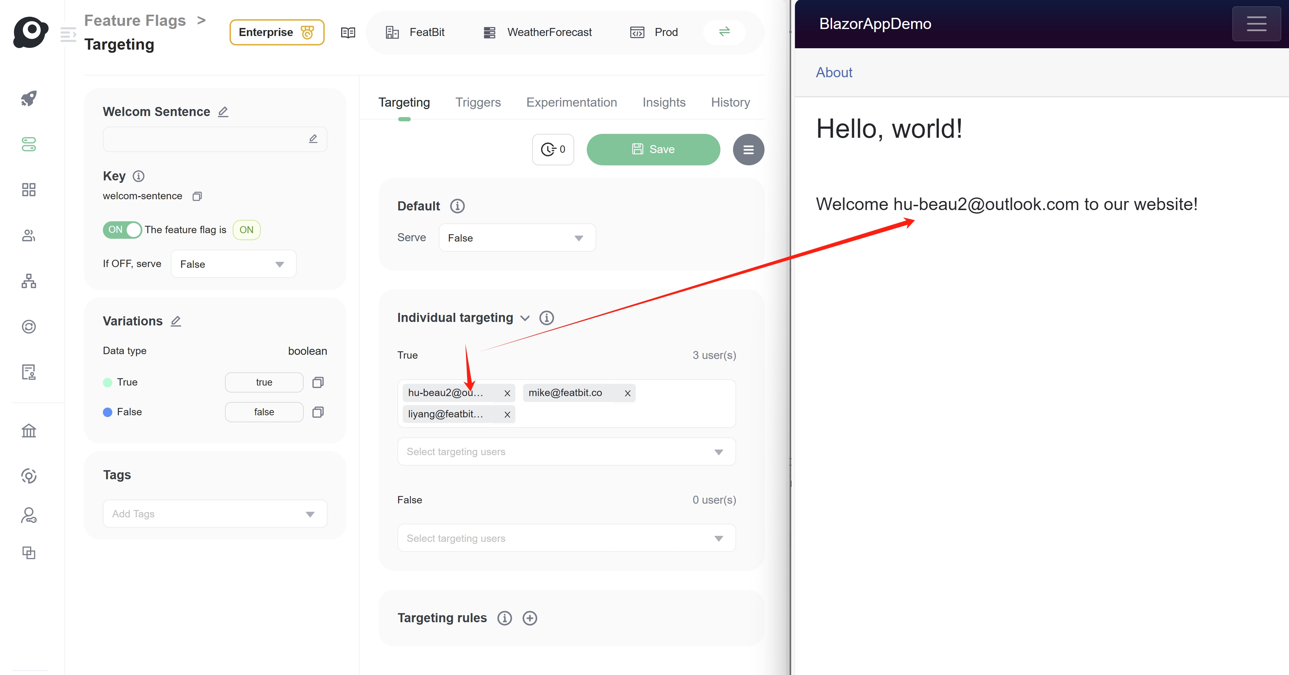Open pending changes counter button

(x=553, y=150)
